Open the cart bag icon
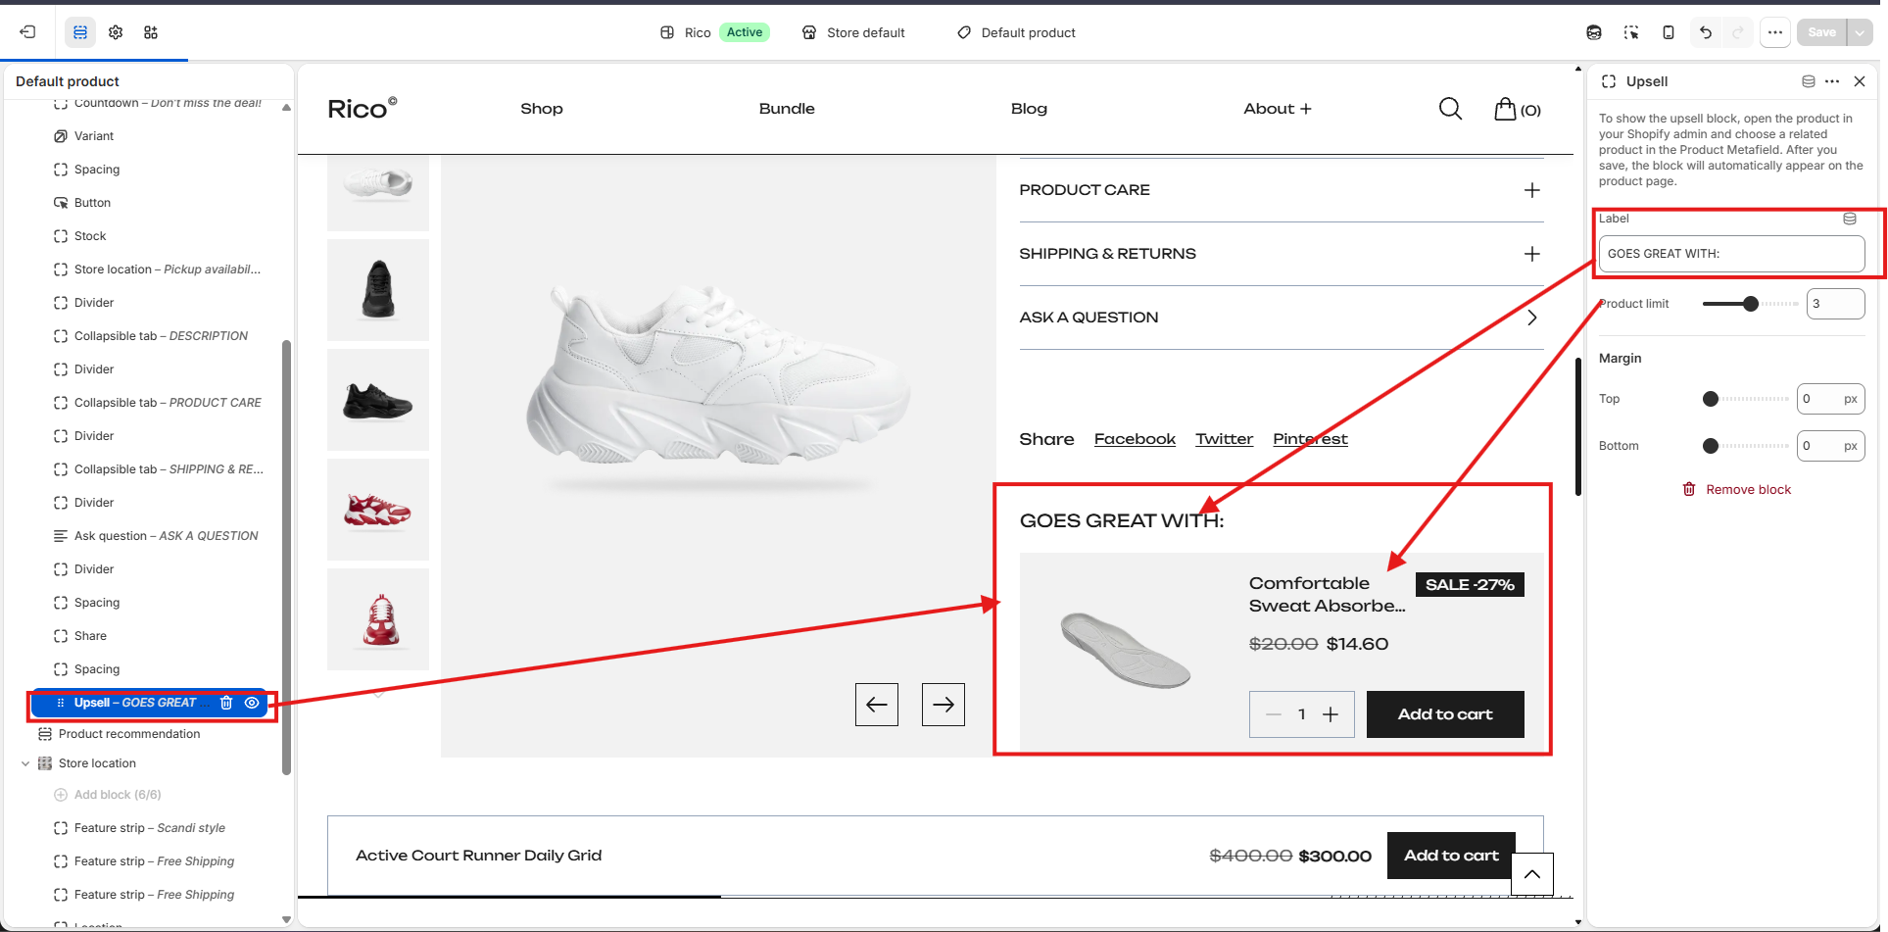This screenshot has height=932, width=1888. pos(1505,108)
